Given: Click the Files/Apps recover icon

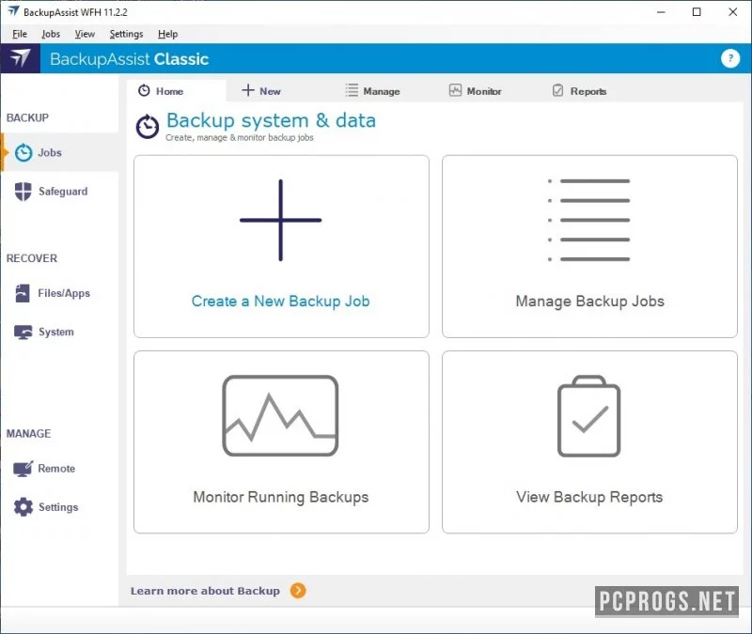Looking at the screenshot, I should coord(23,293).
